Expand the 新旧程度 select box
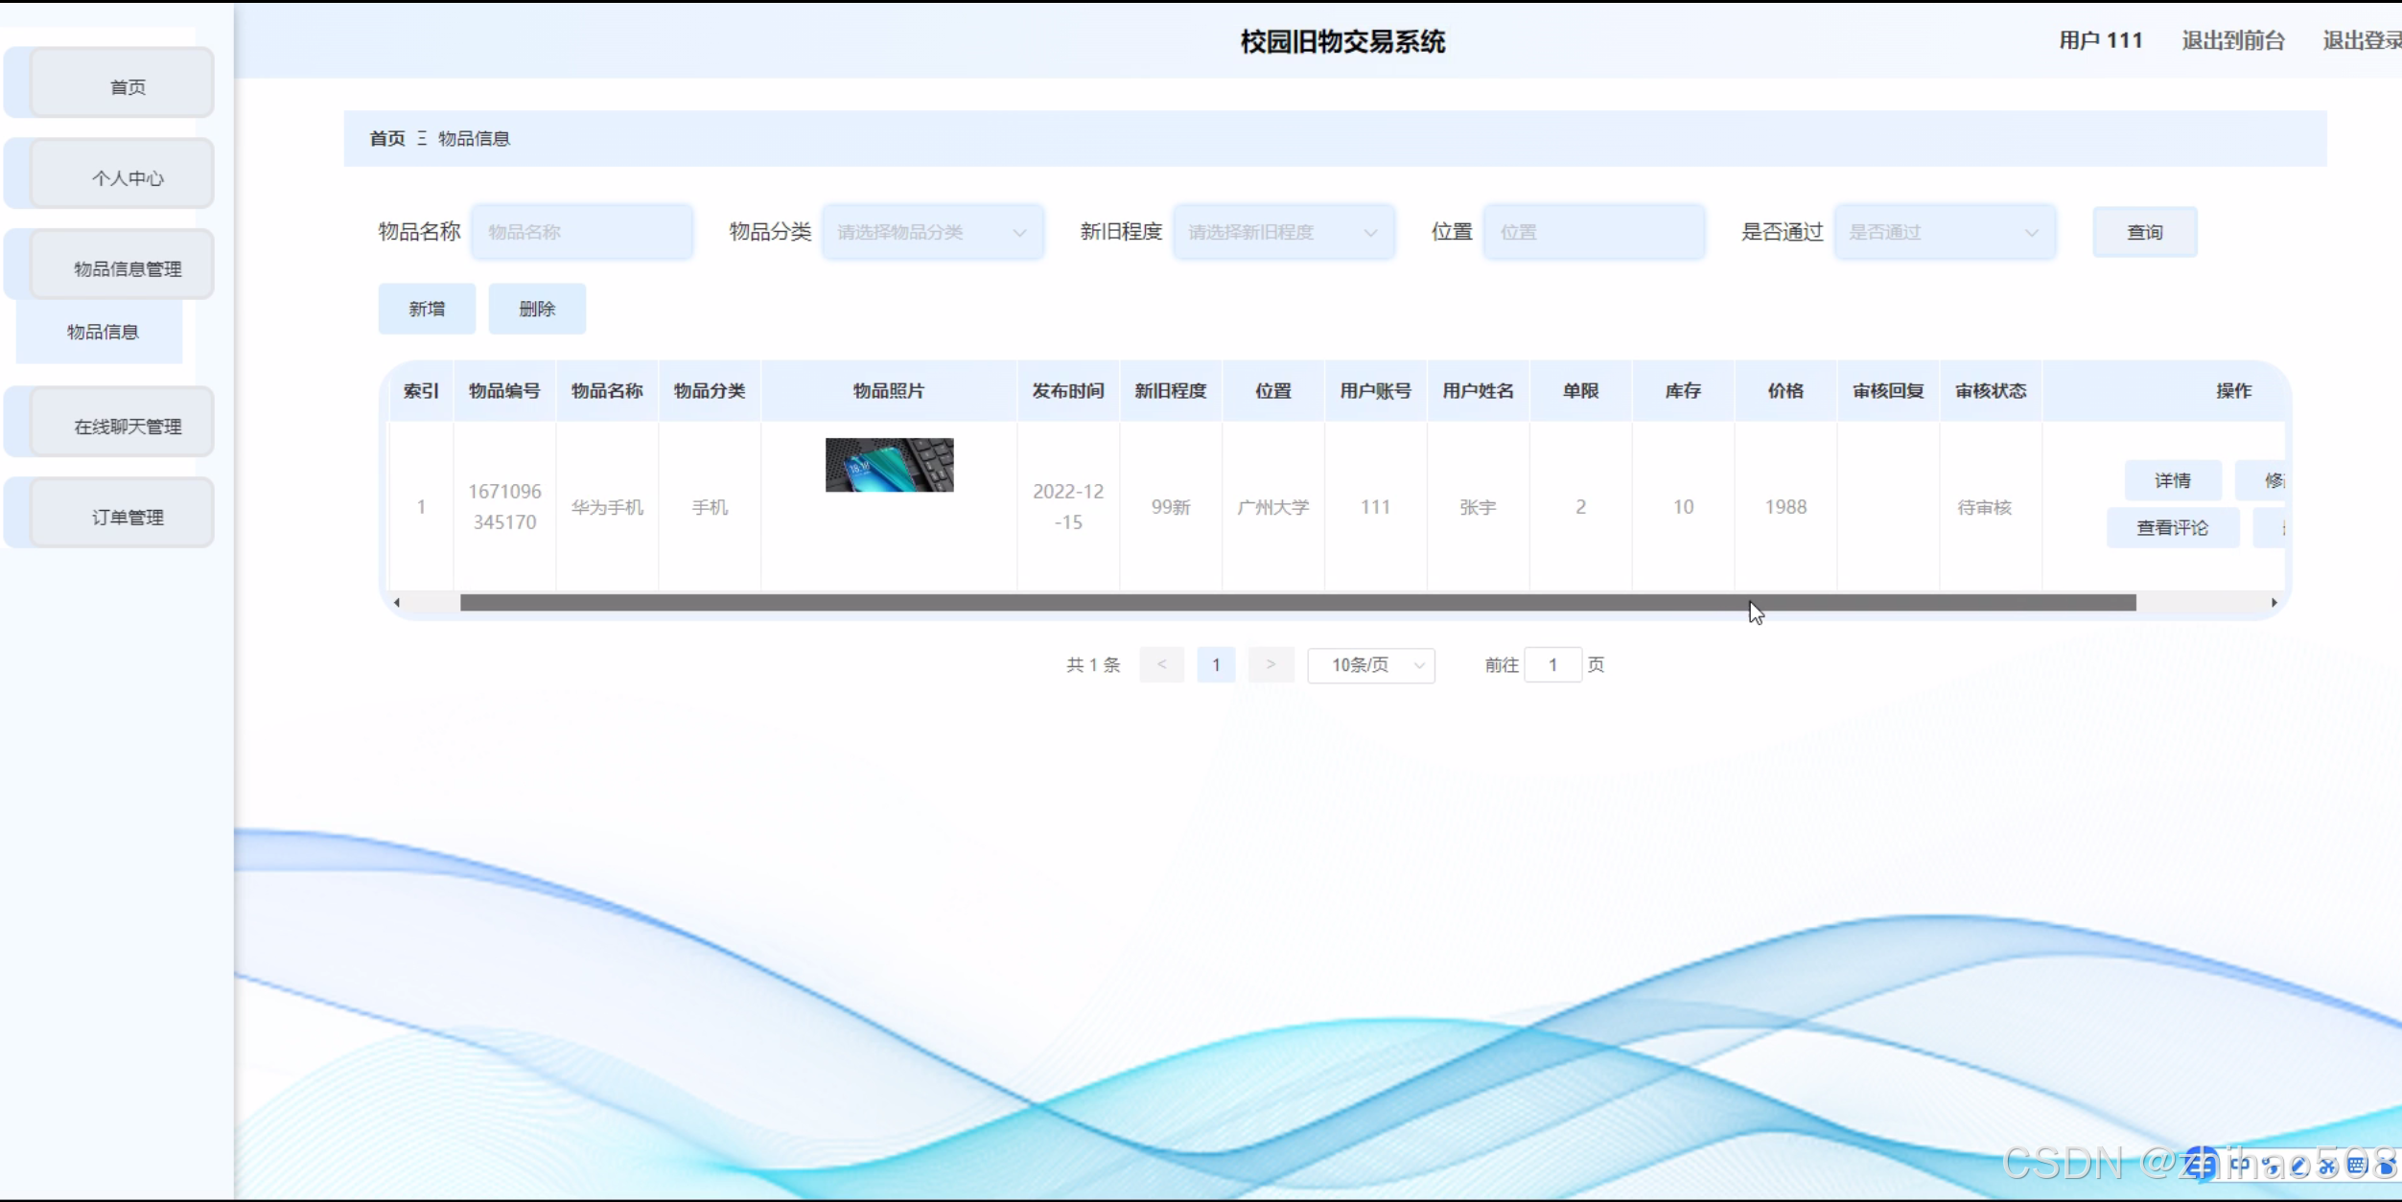2402x1202 pixels. point(1283,232)
